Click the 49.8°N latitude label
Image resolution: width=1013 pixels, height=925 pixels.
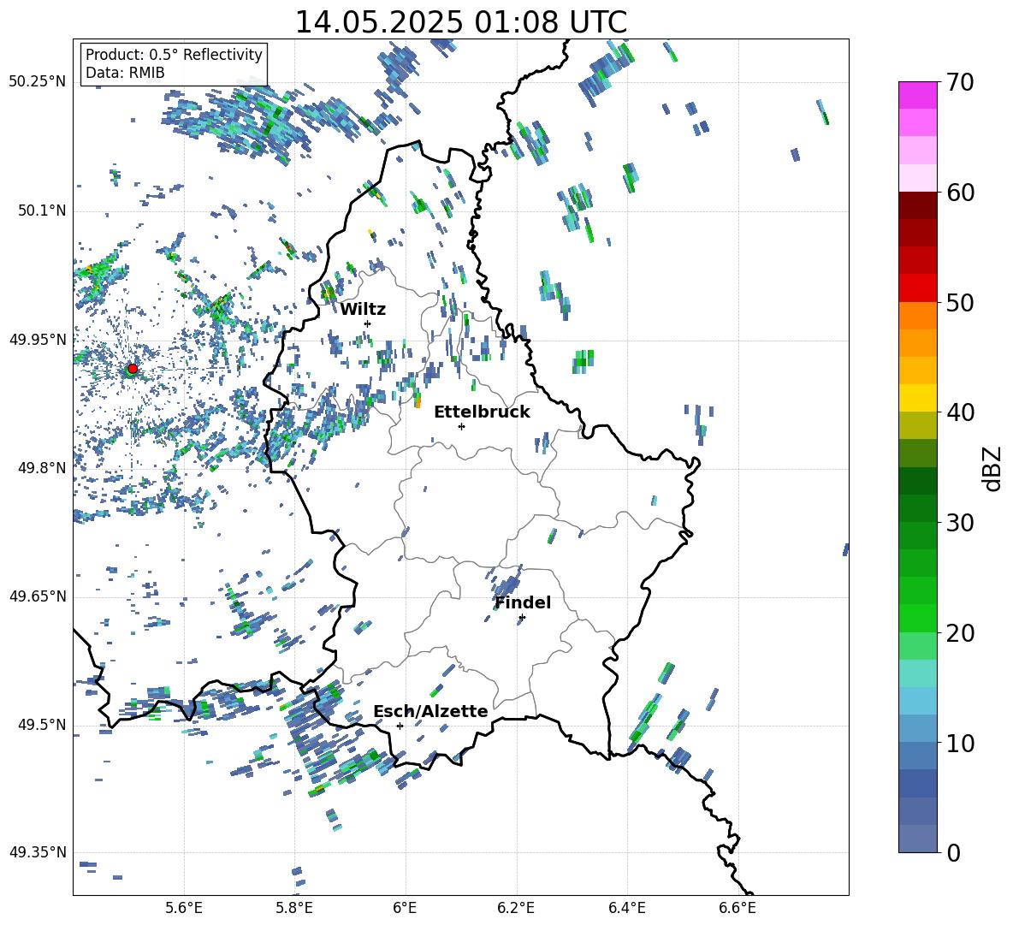[42, 468]
